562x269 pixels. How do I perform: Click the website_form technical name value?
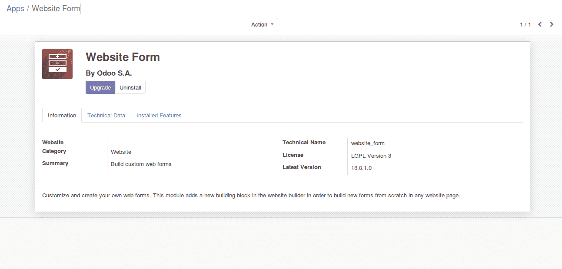(x=367, y=143)
